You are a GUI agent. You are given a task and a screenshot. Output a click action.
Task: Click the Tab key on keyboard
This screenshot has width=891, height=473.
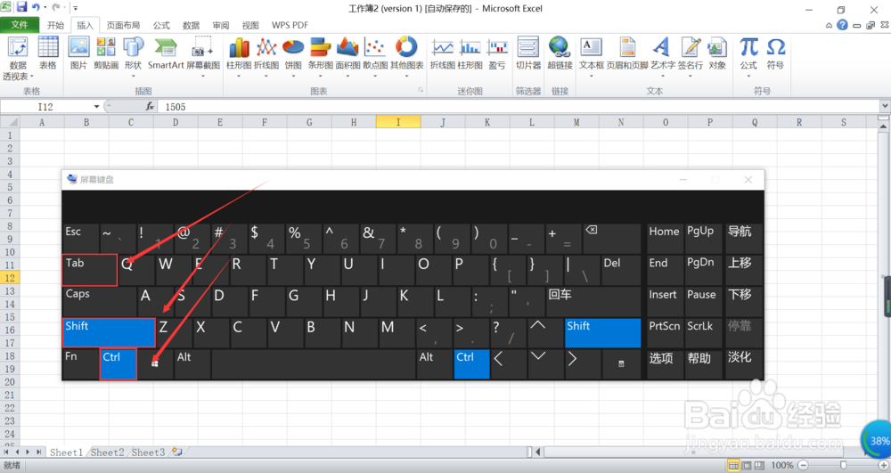click(x=90, y=270)
